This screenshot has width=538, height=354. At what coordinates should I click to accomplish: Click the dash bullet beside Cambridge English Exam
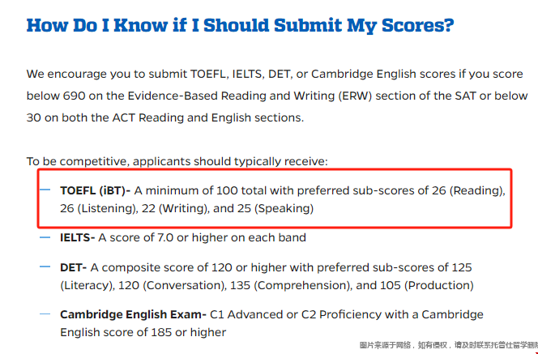click(45, 314)
